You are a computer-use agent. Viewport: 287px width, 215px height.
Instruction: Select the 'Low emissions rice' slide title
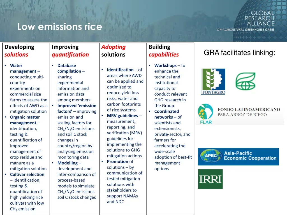(60, 27)
